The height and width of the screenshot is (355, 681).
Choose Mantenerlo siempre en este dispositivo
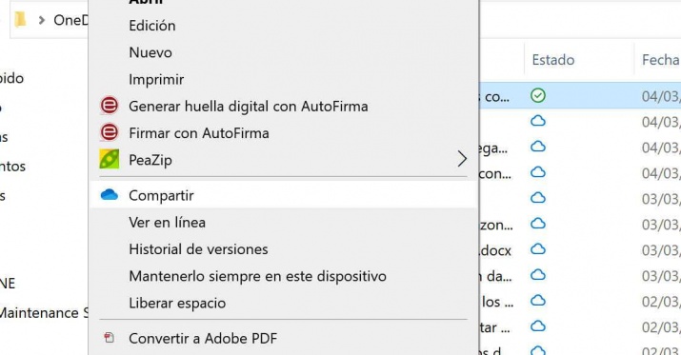pos(257,276)
